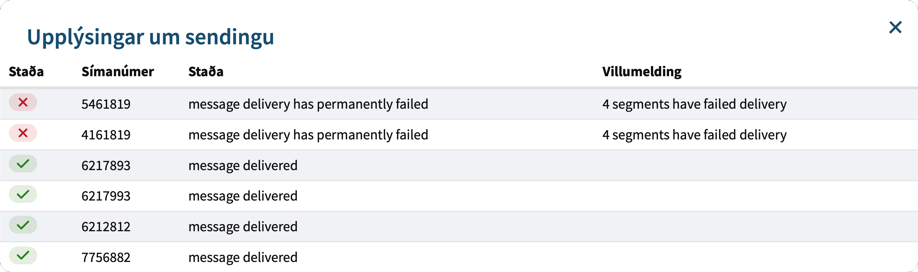Click the green check icon for 6217993
This screenshot has height=272, width=918.
23,195
